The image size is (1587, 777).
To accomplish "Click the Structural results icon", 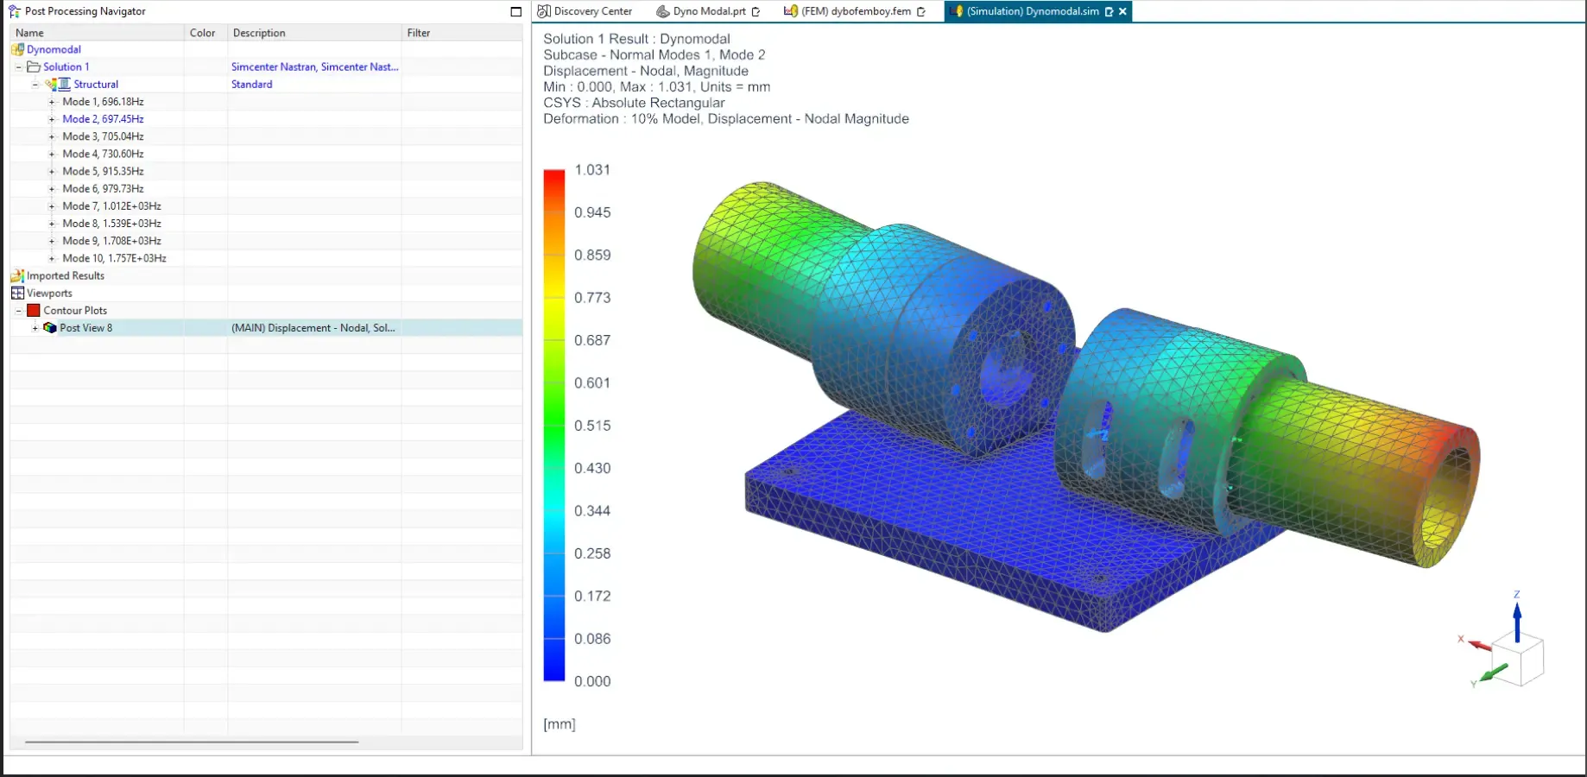I will (x=58, y=84).
